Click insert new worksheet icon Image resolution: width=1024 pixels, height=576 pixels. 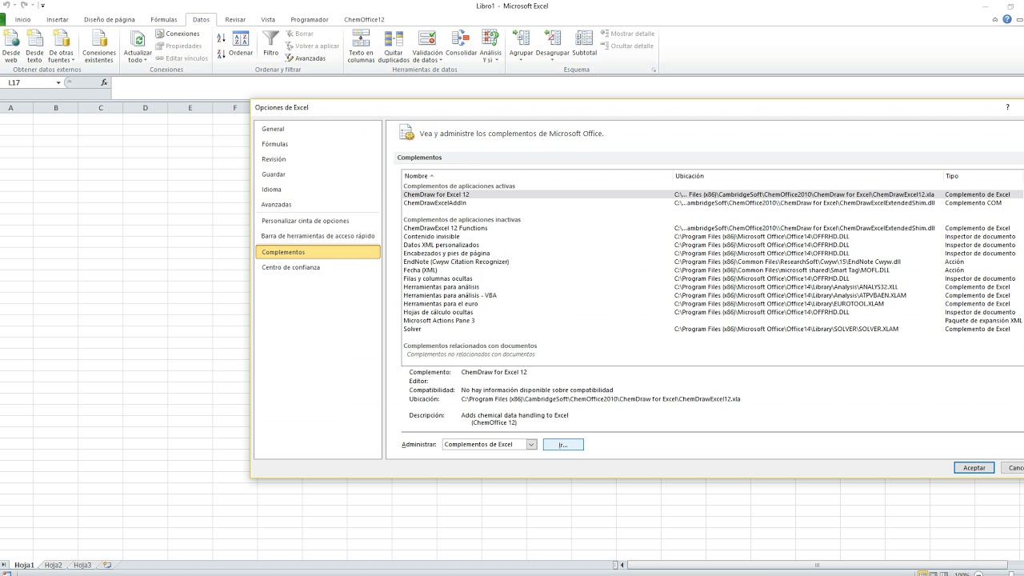107,565
